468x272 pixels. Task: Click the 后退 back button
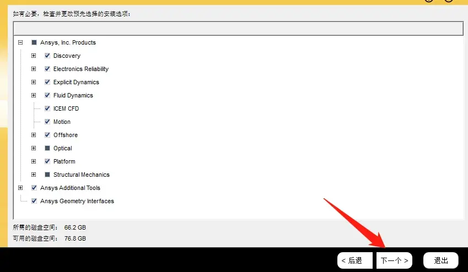coord(355,260)
